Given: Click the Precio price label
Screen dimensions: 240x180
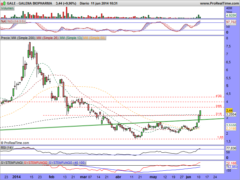Looking at the screenshot, I should tap(5, 38).
